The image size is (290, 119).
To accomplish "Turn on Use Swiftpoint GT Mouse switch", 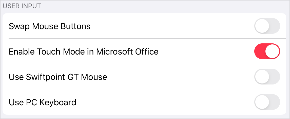I will tap(267, 77).
